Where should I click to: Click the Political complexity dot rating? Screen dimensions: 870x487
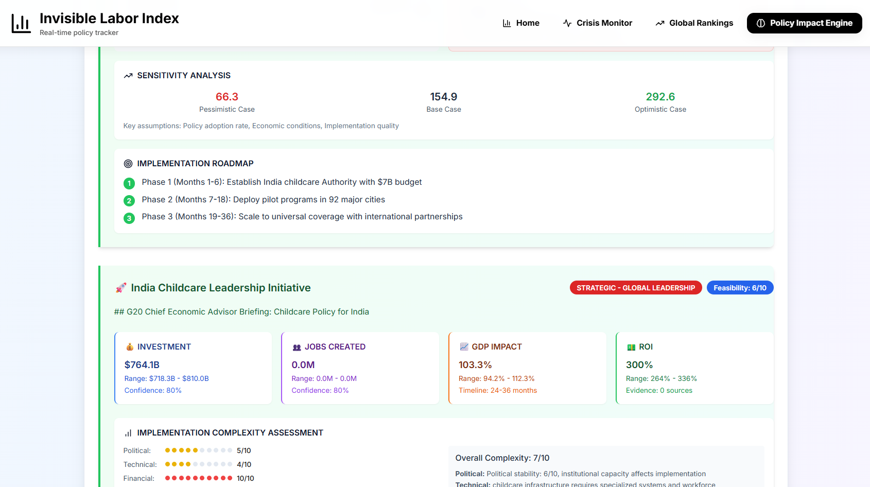tap(199, 450)
